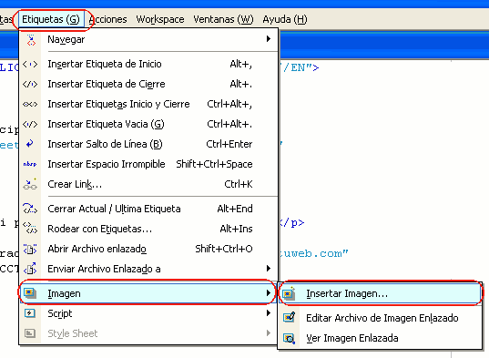Open the Ventanas (W) menu
Image resolution: width=489 pixels, height=358 pixels.
pos(223,19)
